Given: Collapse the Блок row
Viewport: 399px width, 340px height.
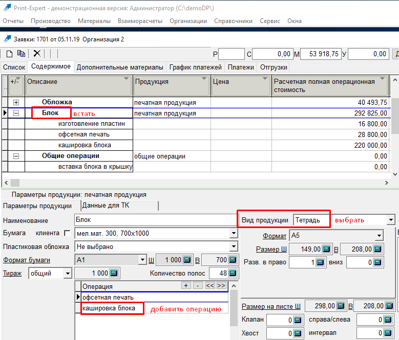Looking at the screenshot, I should pos(16,113).
